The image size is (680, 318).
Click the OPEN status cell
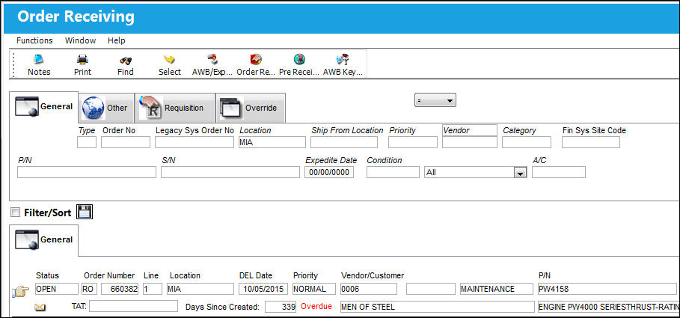pyautogui.click(x=57, y=289)
